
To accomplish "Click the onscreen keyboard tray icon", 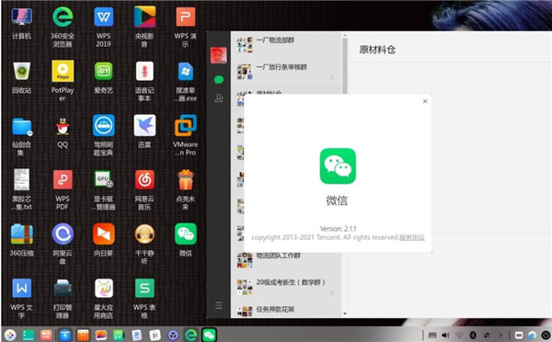I will 432,336.
